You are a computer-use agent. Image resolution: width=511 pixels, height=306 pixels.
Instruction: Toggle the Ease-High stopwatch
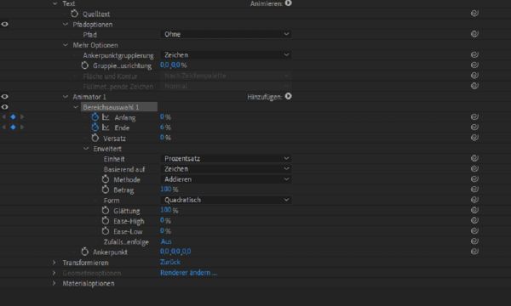tap(106, 221)
